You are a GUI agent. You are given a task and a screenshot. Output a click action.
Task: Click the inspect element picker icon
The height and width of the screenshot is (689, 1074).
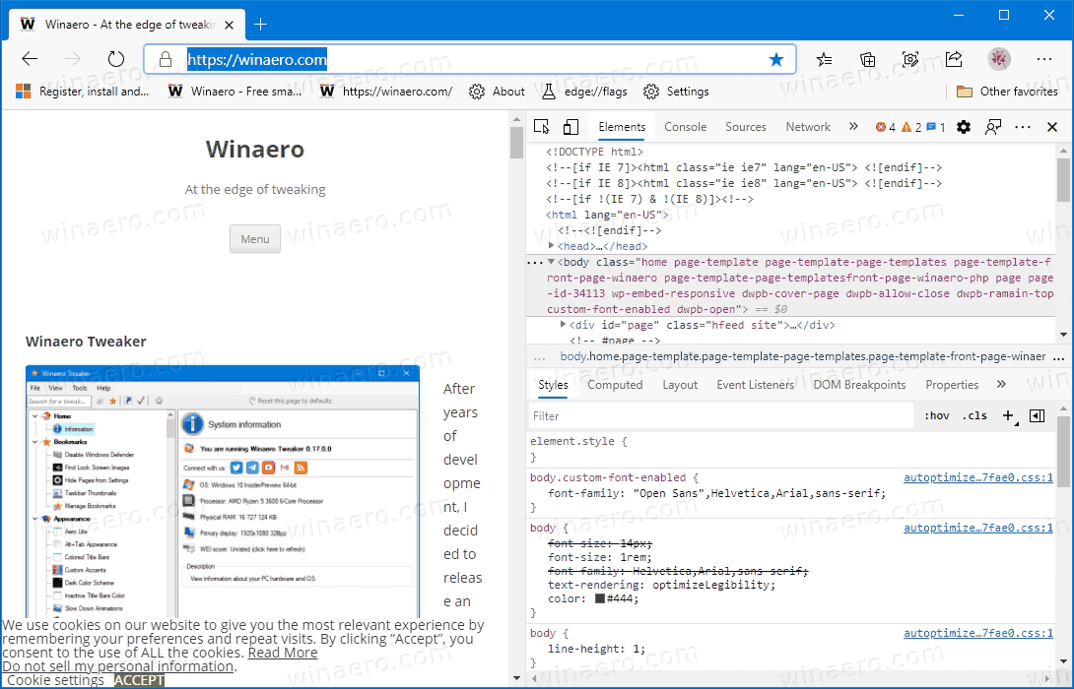[541, 127]
